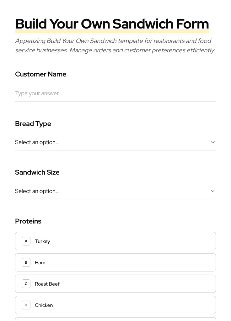Click the chevron beside Bread Type selector
Image resolution: width=231 pixels, height=321 pixels.
(213, 142)
